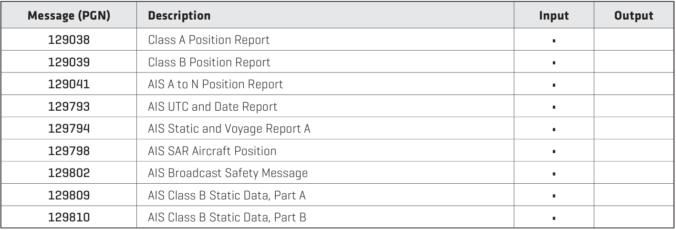Click Input dot for PGN 129038
This screenshot has height=230, width=676.
click(x=553, y=41)
